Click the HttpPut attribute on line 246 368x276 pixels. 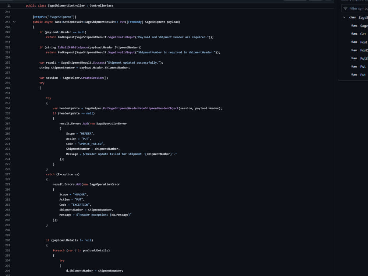40,17
